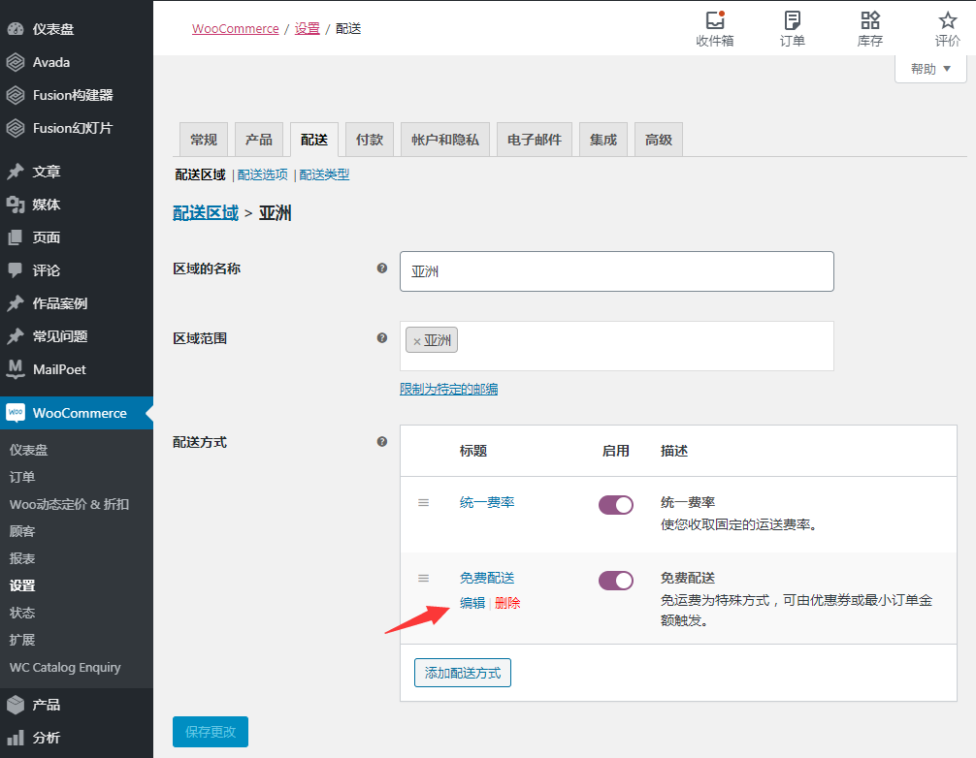Toggle the 统一费率 enabled switch
Image resolution: width=976 pixels, height=758 pixels.
(616, 505)
